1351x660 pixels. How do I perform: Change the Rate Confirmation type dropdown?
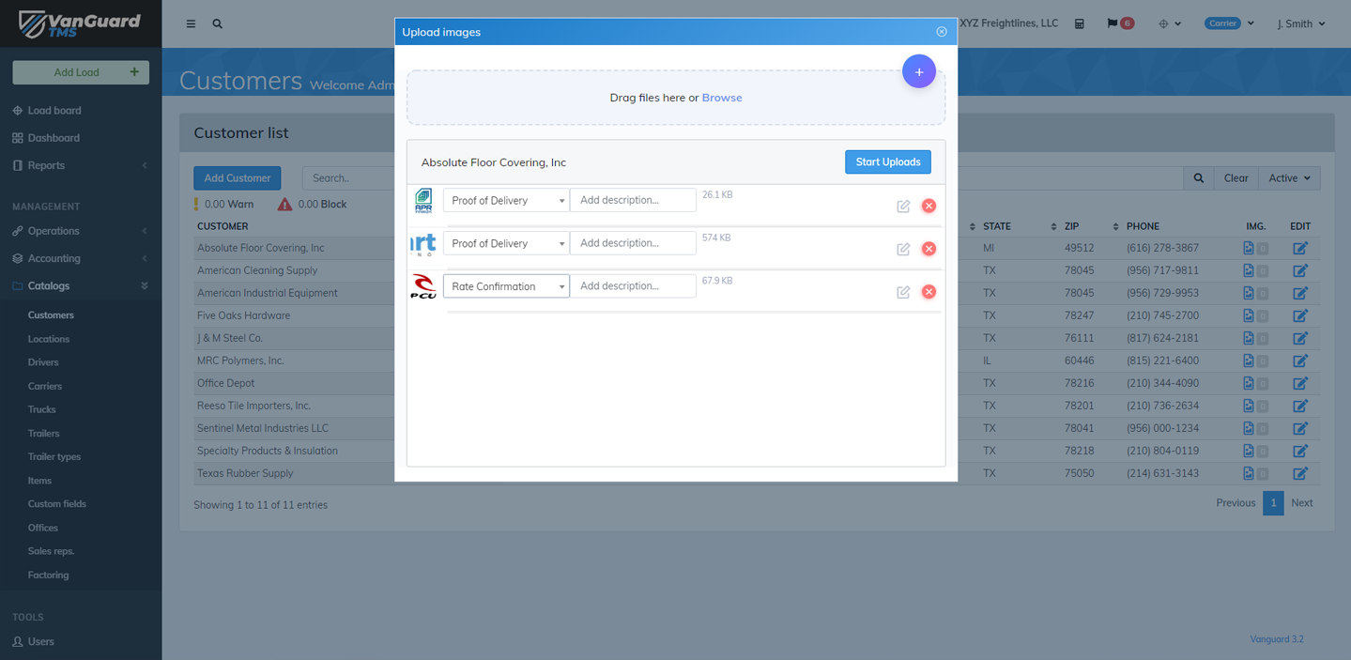click(x=506, y=286)
